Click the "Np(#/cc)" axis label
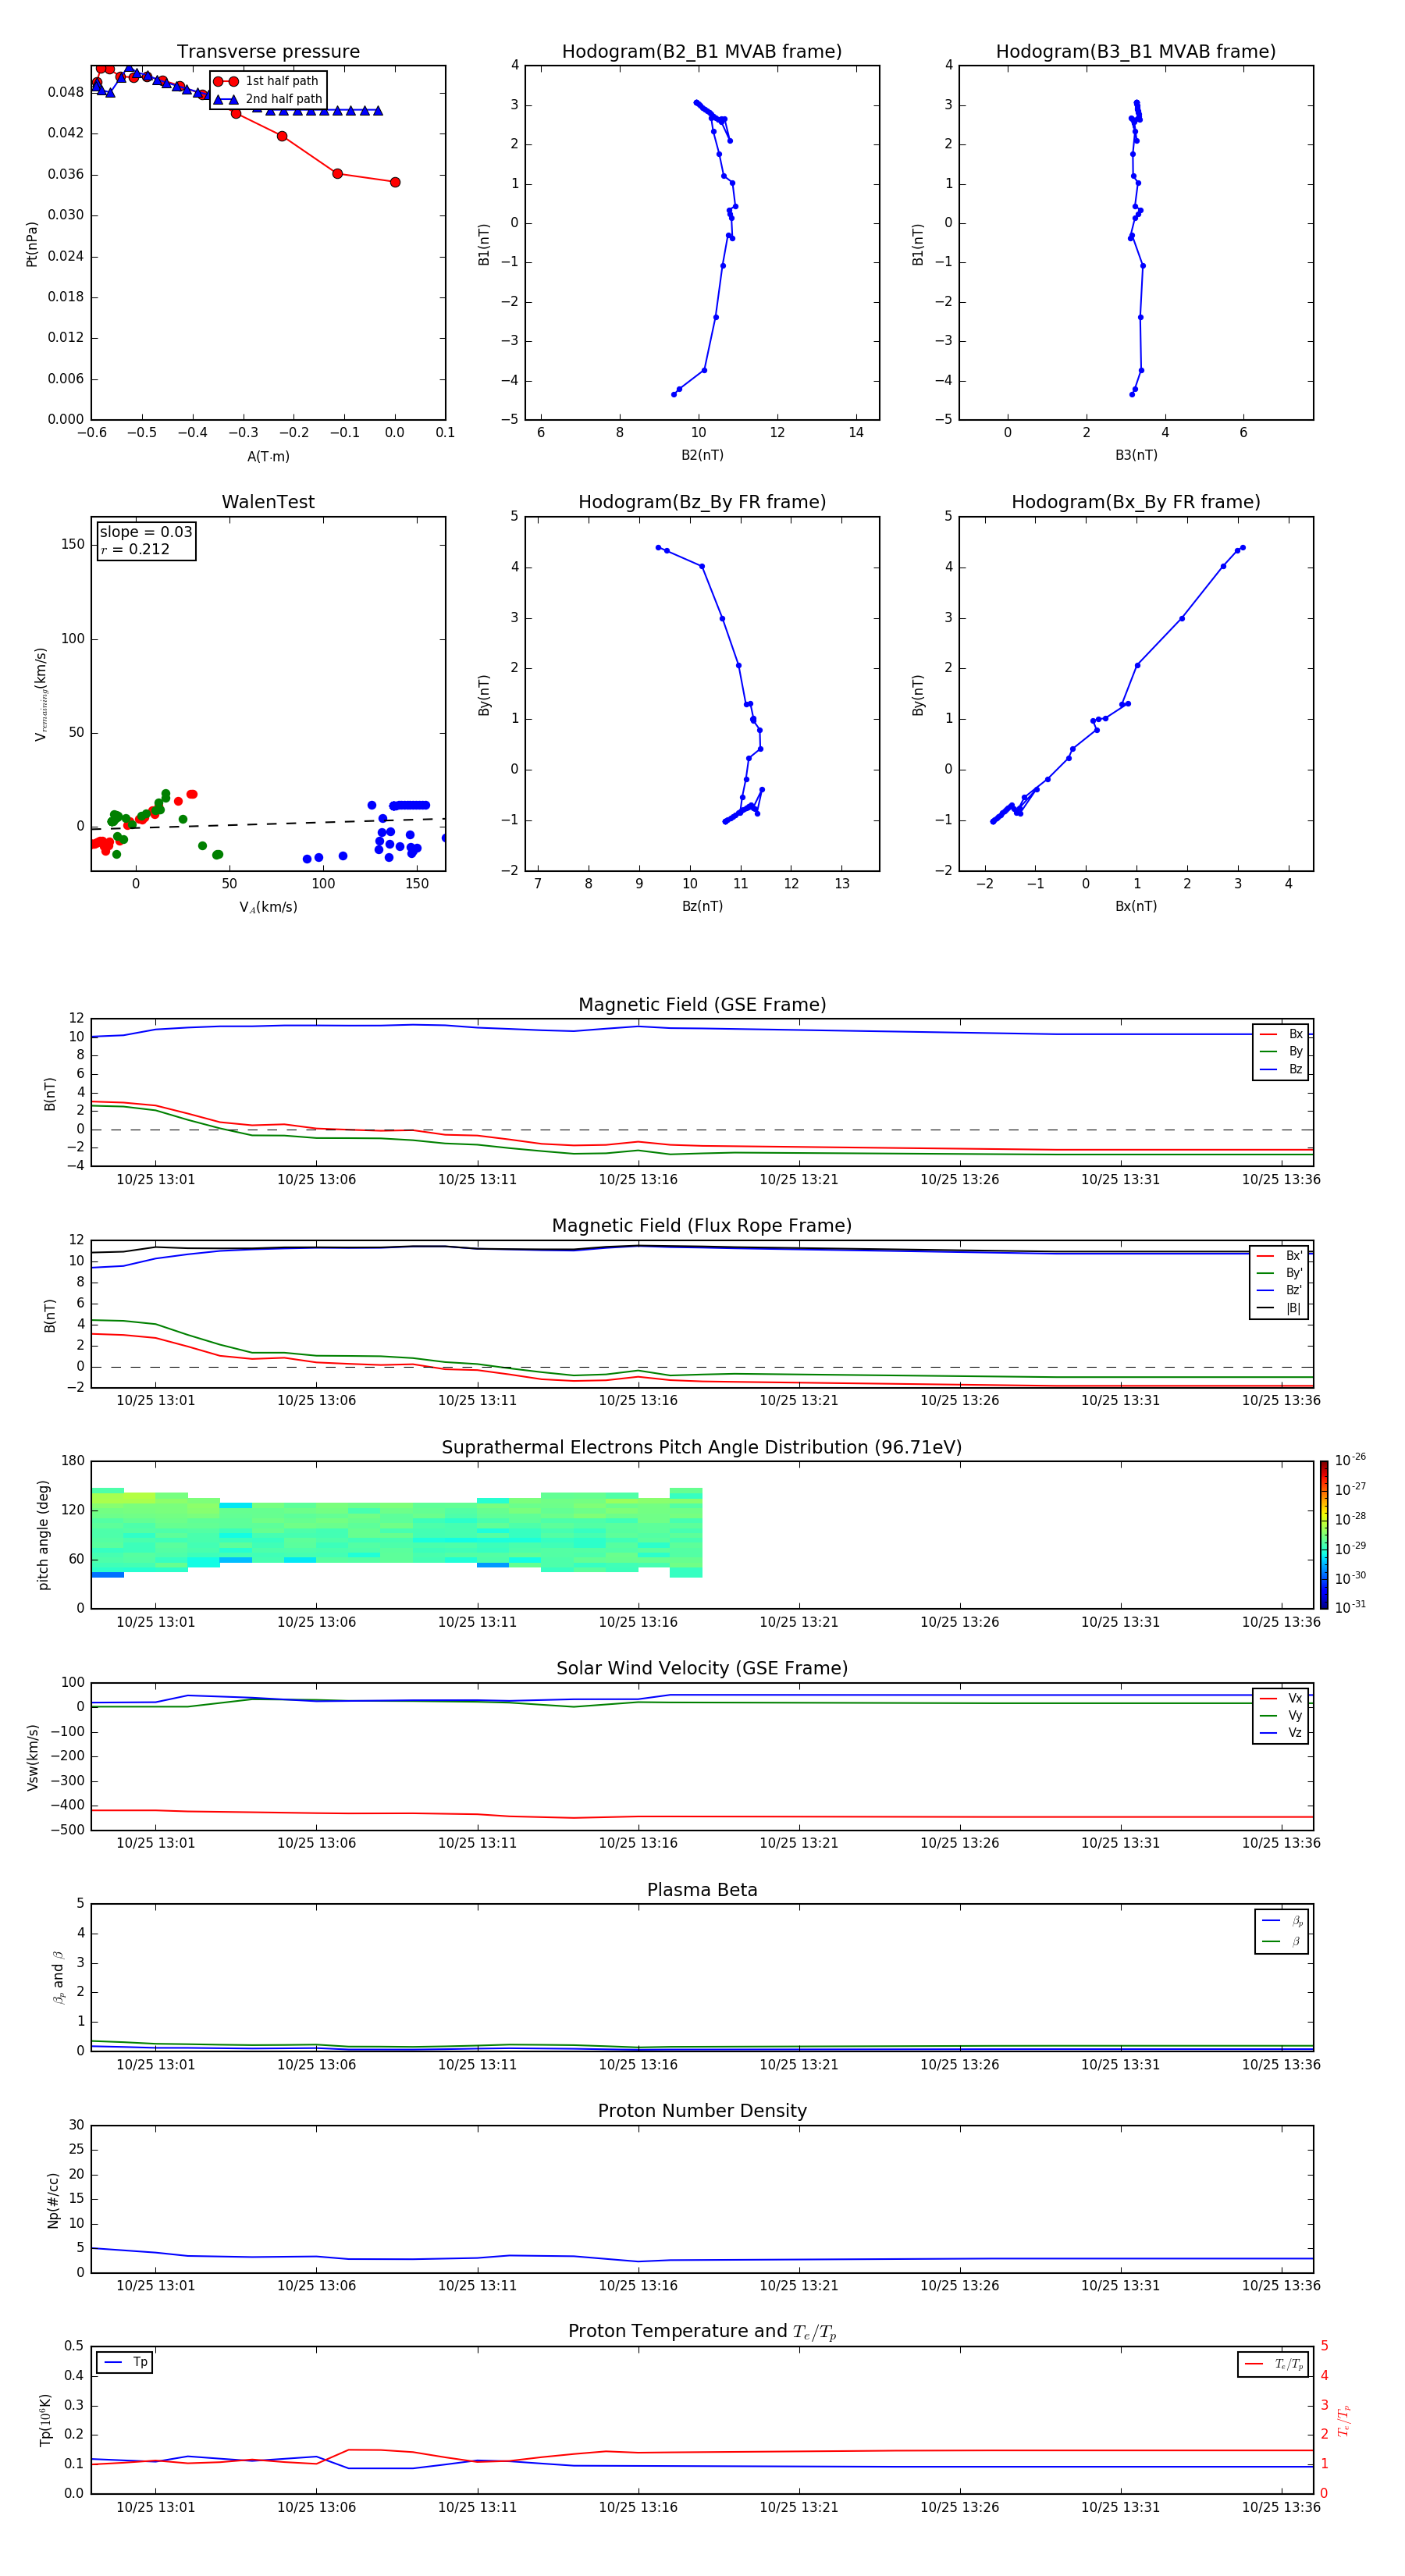This screenshot has height=2576, width=1405. (53, 2200)
